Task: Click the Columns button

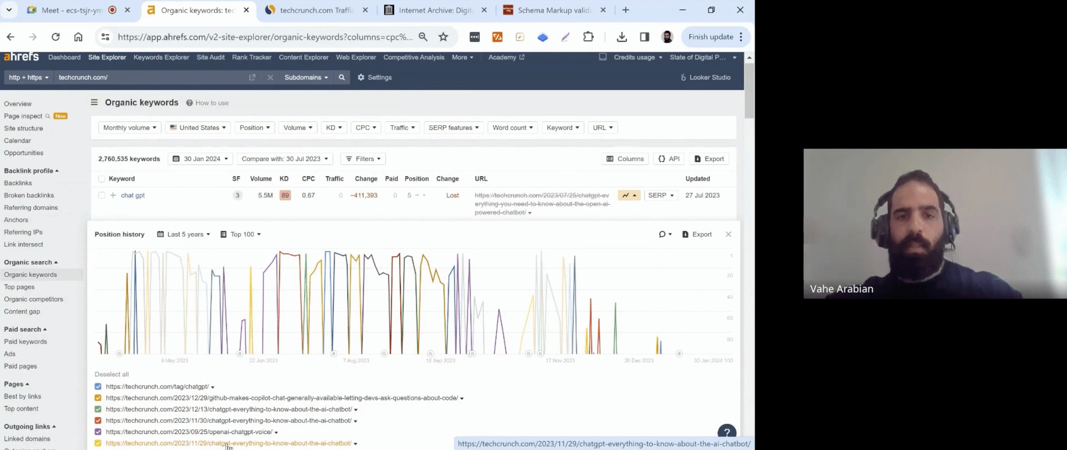Action: [625, 159]
